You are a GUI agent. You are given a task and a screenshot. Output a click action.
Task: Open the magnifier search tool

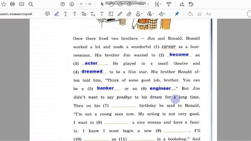pyautogui.click(x=31, y=4)
